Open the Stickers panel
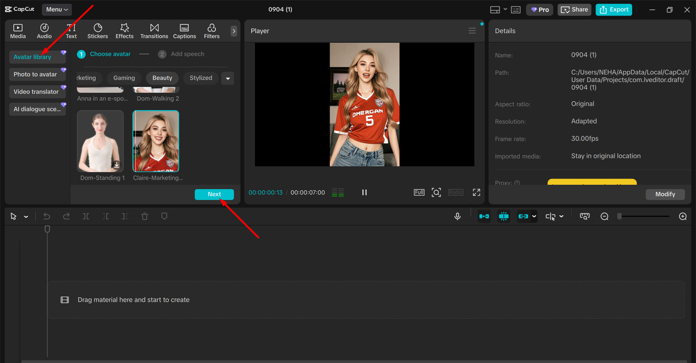The image size is (696, 363). point(97,31)
